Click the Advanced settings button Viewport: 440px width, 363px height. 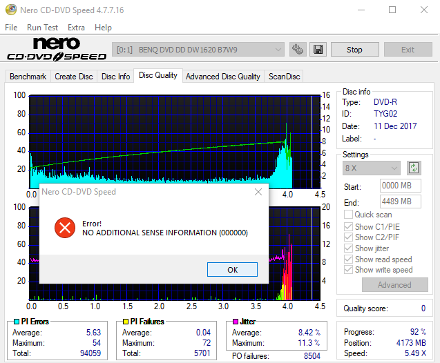395,285
